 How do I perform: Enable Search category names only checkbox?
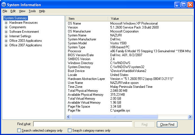[70, 130]
